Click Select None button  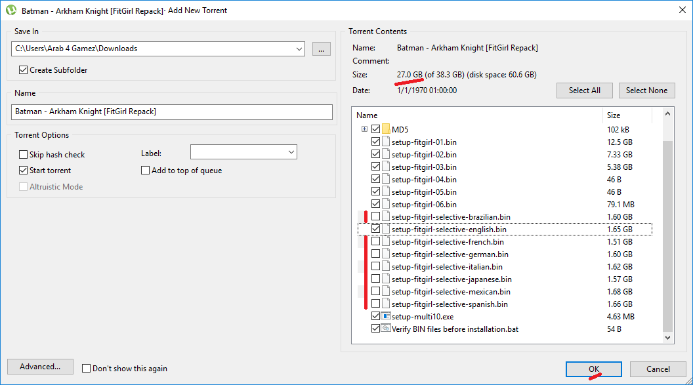pyautogui.click(x=646, y=91)
